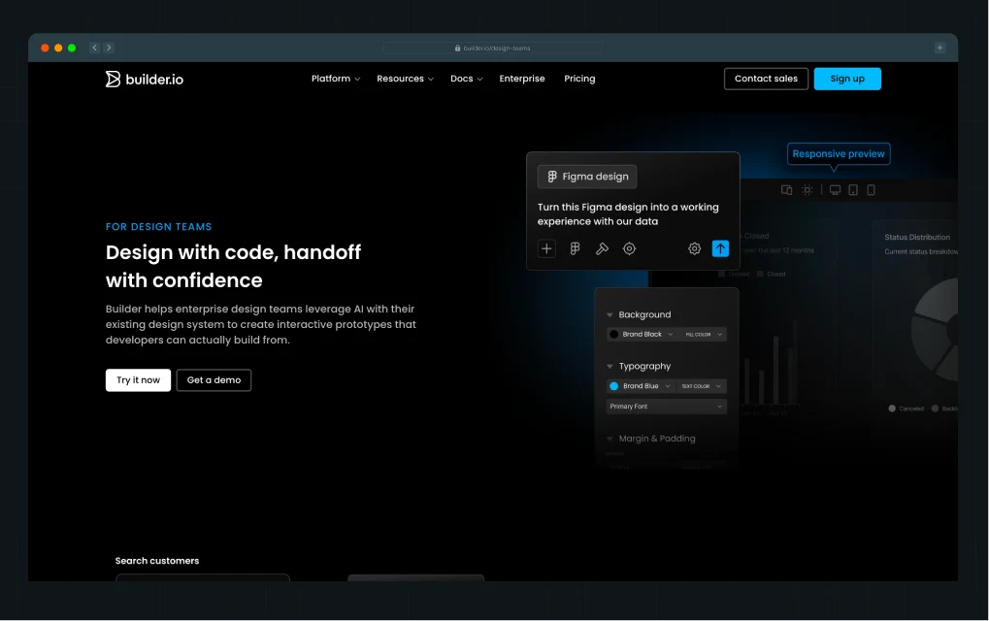Submit the prompt with blue arrow
Image resolution: width=989 pixels, height=621 pixels.
pos(720,248)
